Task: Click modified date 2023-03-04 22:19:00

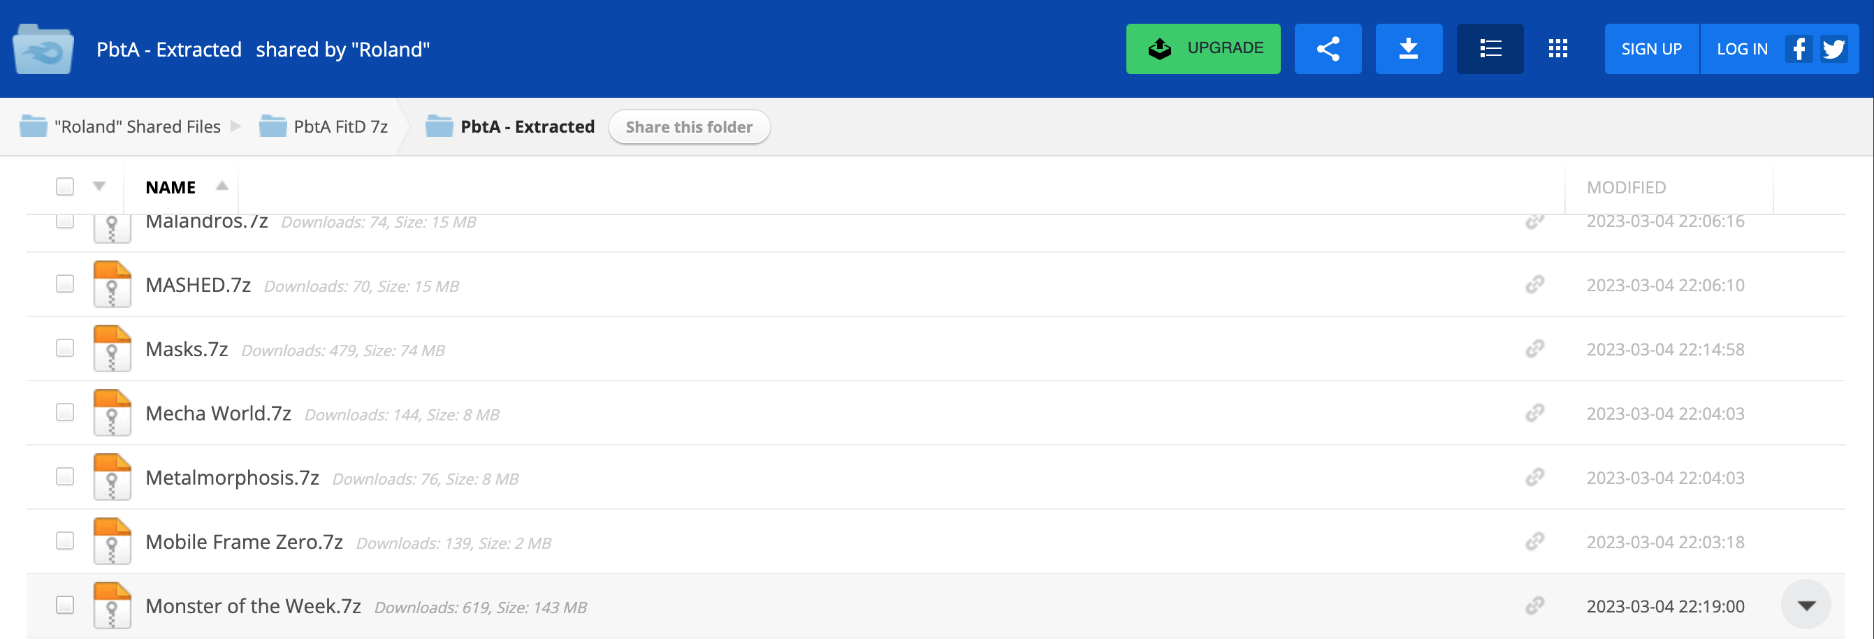Action: pyautogui.click(x=1665, y=605)
